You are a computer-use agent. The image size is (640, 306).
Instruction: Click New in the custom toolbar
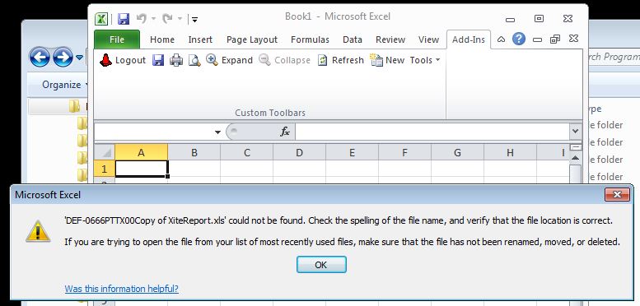pos(387,60)
